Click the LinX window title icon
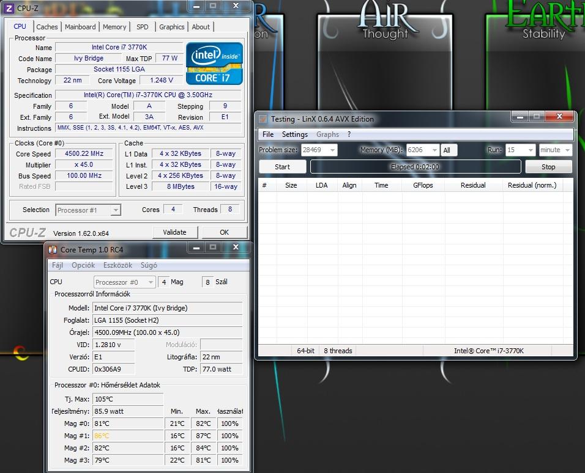This screenshot has height=473, width=585. coord(263,119)
